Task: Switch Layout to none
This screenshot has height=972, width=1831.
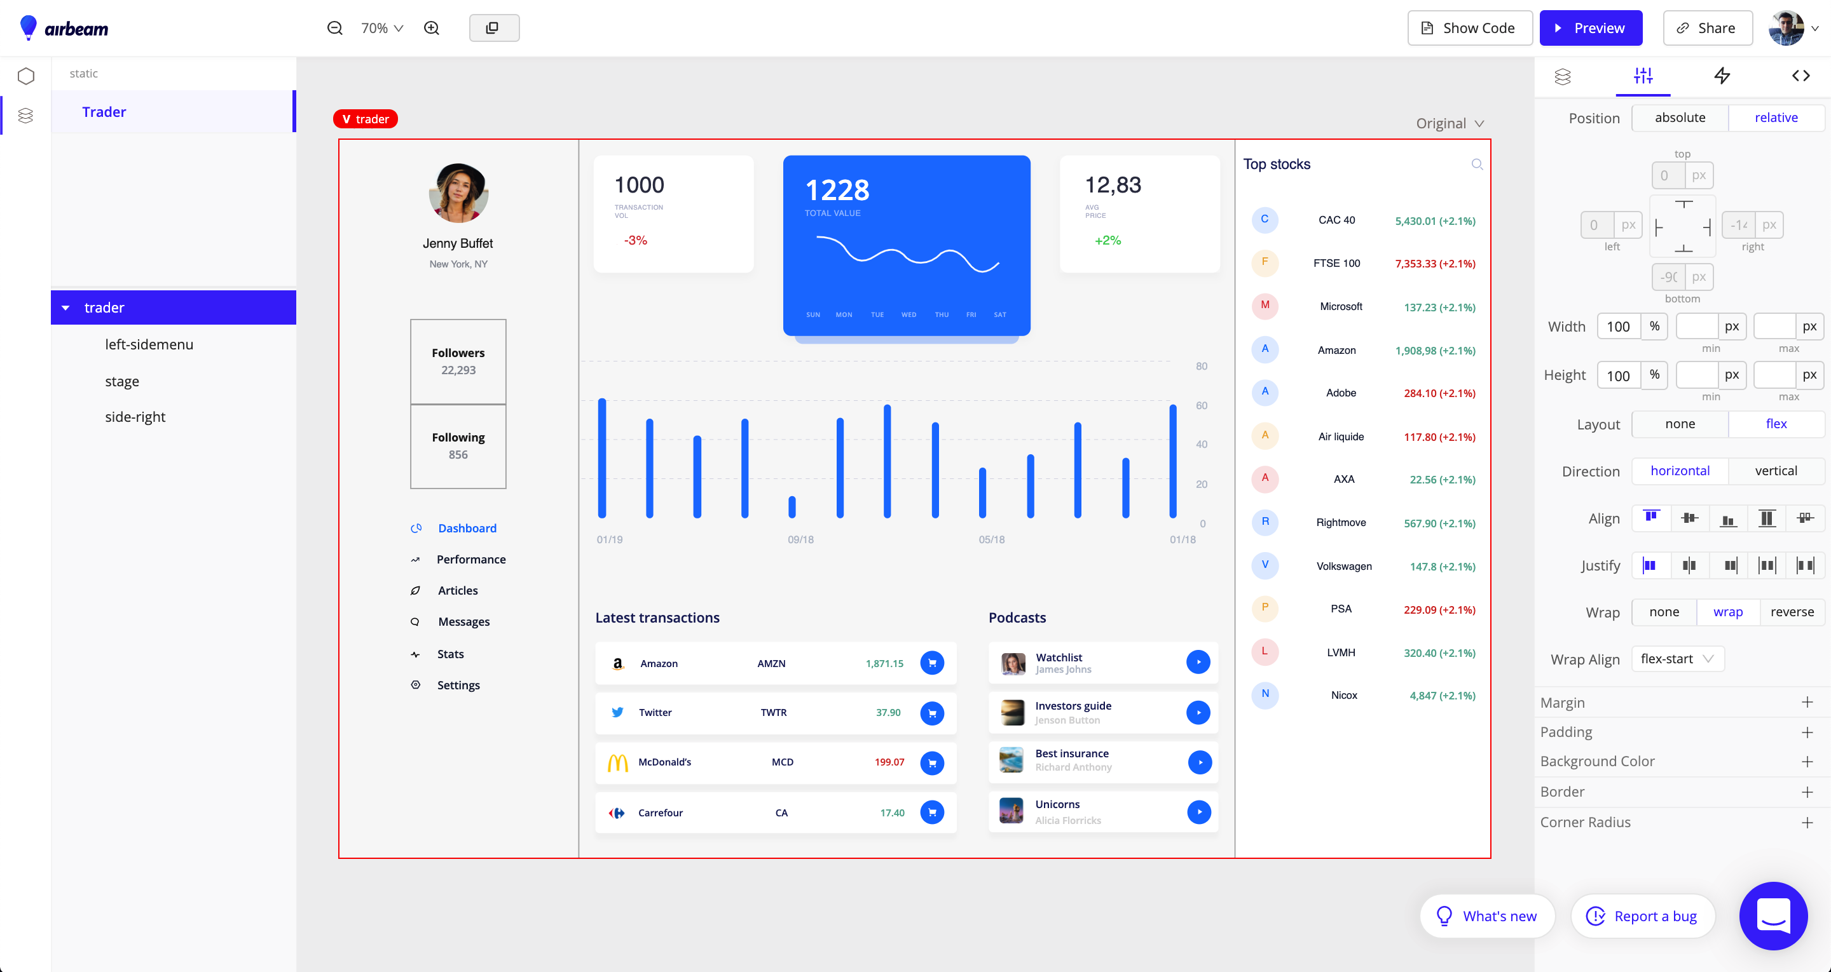Action: tap(1680, 424)
